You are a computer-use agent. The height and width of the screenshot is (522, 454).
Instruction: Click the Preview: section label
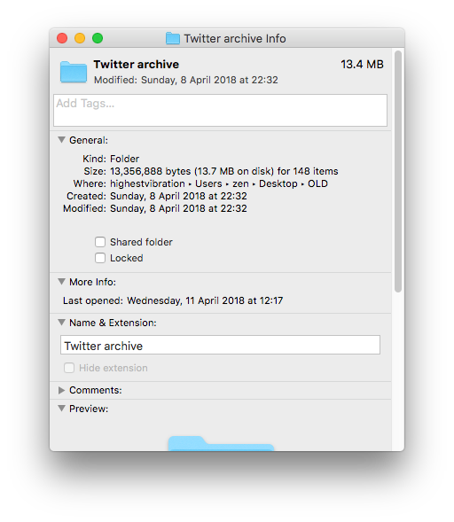pos(89,409)
